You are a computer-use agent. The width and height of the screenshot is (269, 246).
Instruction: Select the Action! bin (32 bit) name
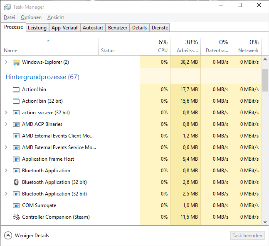(x=42, y=101)
